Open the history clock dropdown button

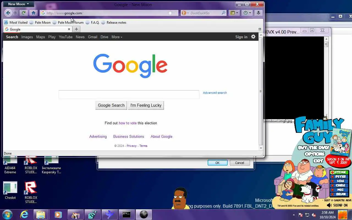pos(247,13)
